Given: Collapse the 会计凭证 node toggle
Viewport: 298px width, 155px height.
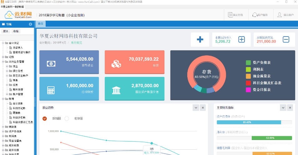Looking at the screenshot, I should click(x=3, y=43).
